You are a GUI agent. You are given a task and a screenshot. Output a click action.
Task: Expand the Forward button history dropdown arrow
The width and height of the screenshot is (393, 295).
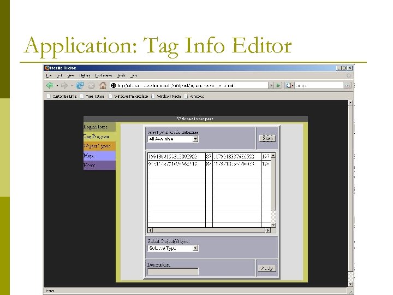pos(72,86)
